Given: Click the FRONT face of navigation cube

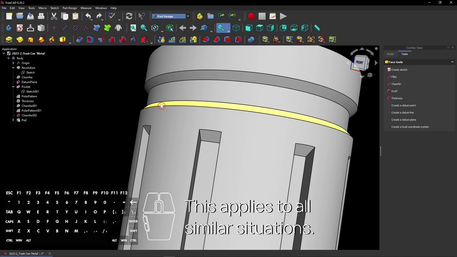Looking at the screenshot, I should [x=359, y=63].
